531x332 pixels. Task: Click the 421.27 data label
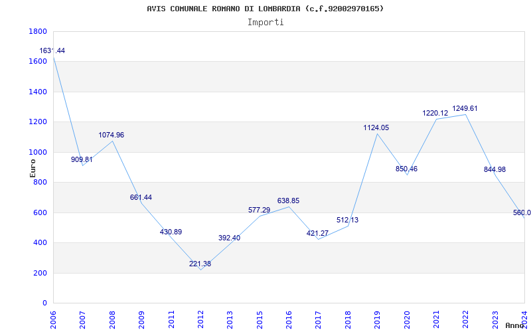point(317,234)
